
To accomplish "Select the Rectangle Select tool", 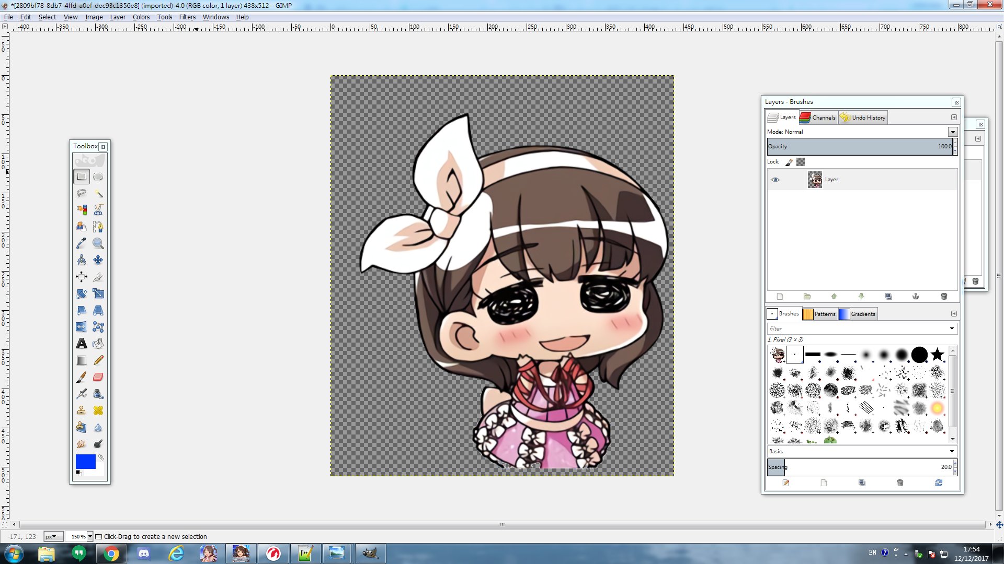I will coord(82,177).
